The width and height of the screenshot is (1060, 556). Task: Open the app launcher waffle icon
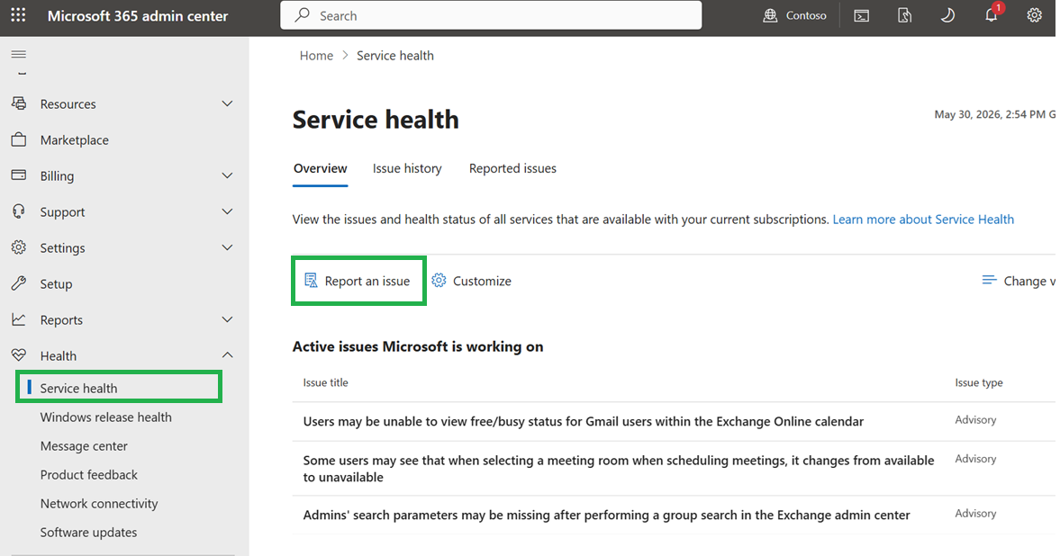[18, 15]
